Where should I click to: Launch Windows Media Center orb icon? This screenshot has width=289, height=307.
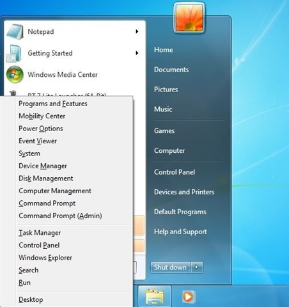[15, 75]
